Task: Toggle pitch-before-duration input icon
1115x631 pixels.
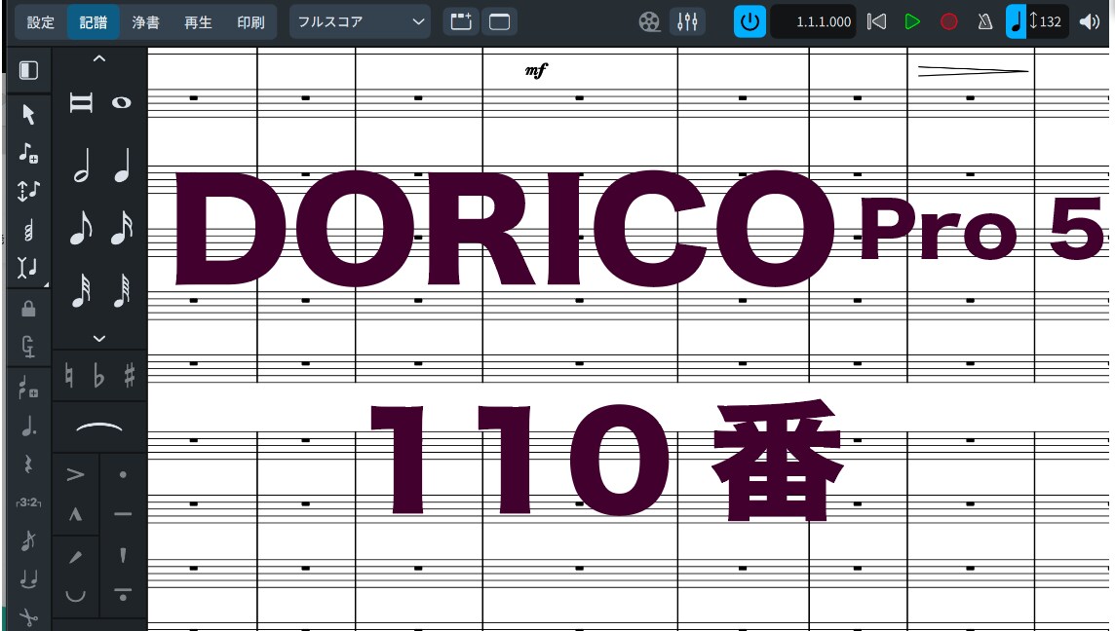Action: tap(28, 191)
